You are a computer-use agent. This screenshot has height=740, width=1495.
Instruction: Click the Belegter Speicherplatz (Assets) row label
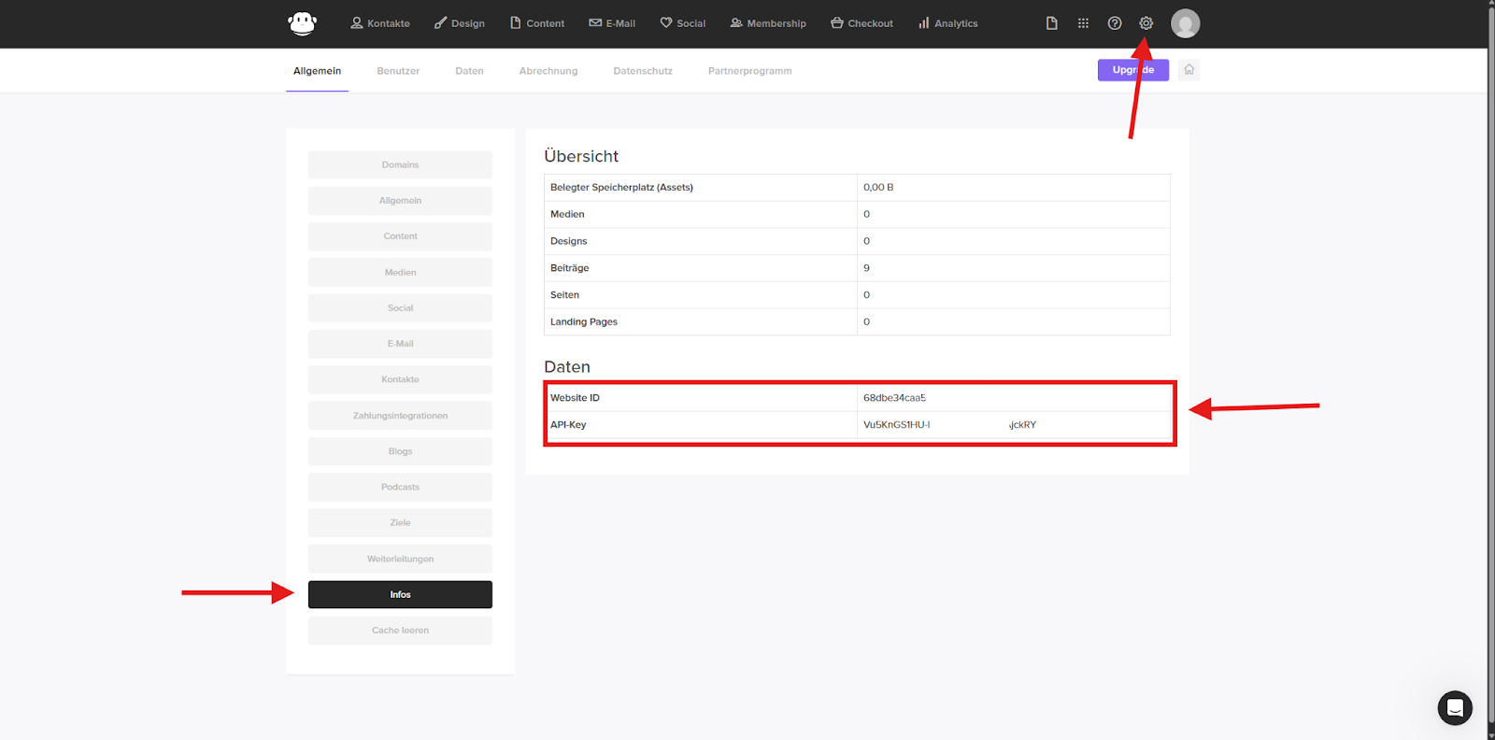621,188
